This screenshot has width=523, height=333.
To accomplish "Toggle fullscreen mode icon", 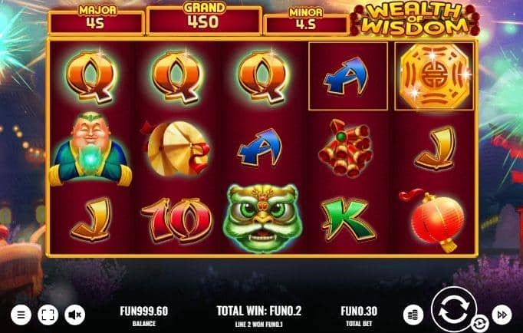I will 48,315.
